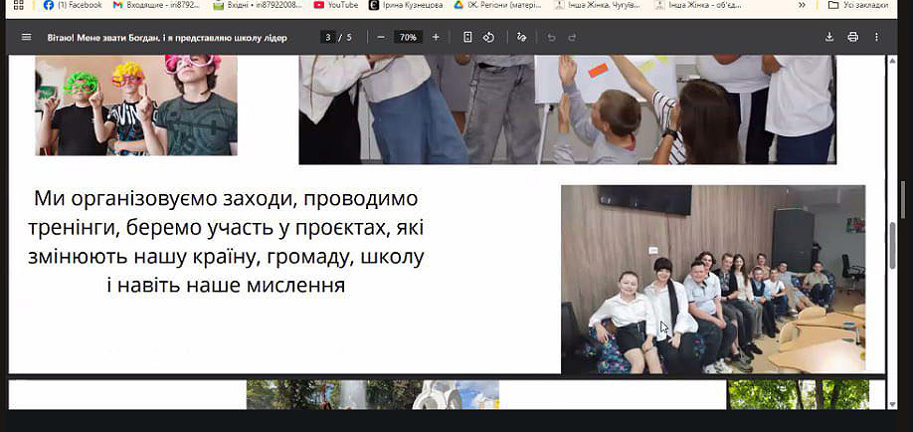Click the 70% zoom level field
This screenshot has width=913, height=432.
(x=407, y=38)
